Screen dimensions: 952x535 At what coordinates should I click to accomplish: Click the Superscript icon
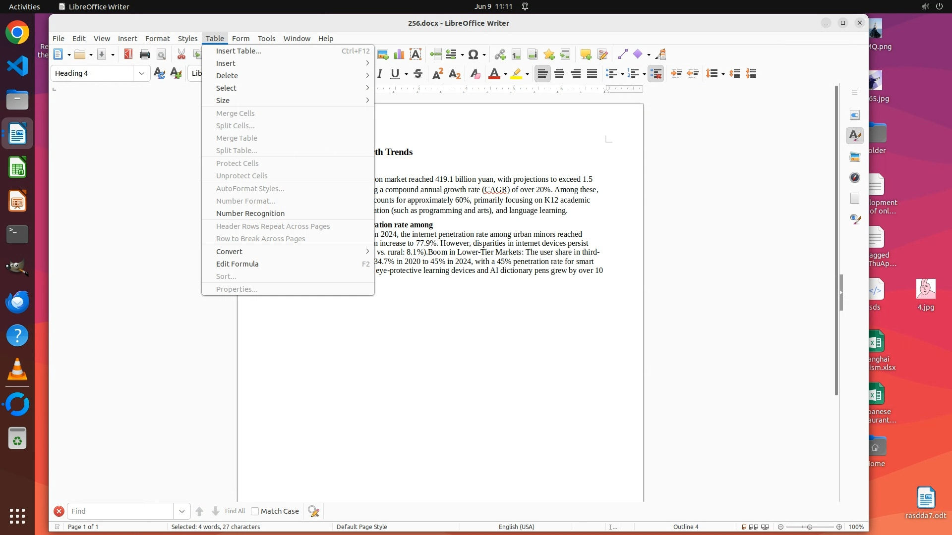point(437,74)
